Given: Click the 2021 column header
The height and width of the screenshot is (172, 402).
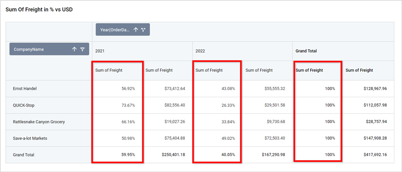Looking at the screenshot, I should pyautogui.click(x=100, y=51).
